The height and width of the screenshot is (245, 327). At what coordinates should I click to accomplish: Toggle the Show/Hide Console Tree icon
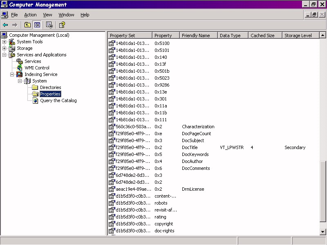point(37,25)
